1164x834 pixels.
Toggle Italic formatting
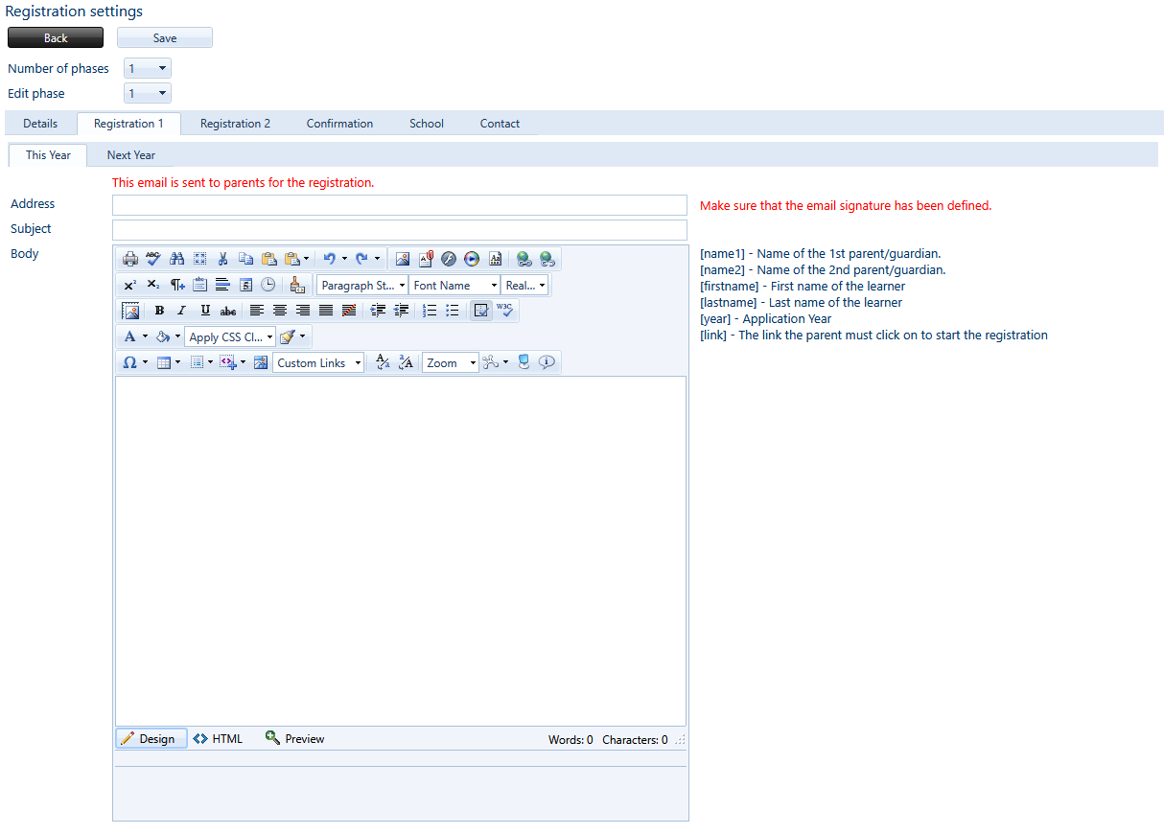181,311
